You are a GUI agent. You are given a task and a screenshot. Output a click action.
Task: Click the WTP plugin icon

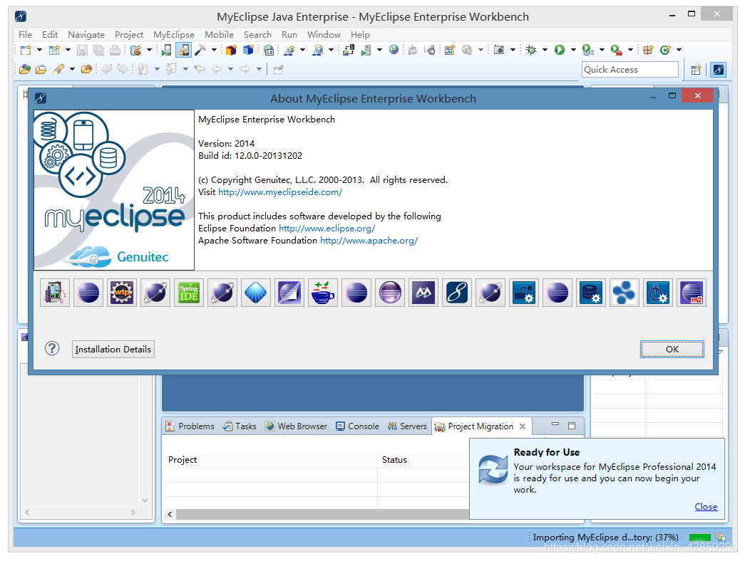(x=121, y=293)
